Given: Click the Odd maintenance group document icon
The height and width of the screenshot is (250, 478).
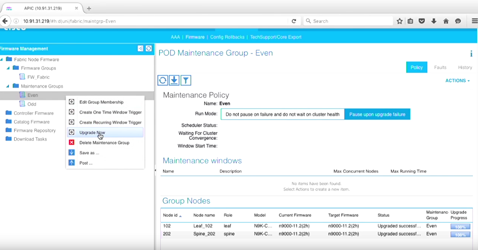Looking at the screenshot, I should coord(22,104).
